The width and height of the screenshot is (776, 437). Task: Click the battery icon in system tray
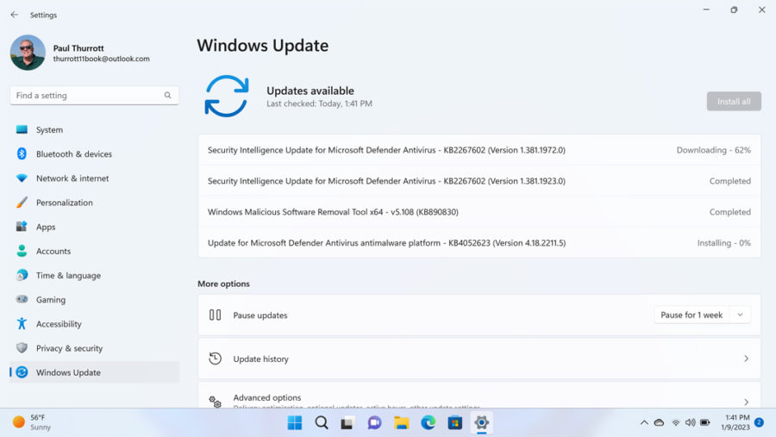point(705,422)
